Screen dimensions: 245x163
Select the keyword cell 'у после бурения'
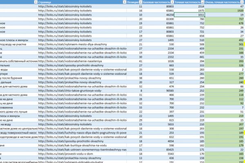click(x=19, y=78)
